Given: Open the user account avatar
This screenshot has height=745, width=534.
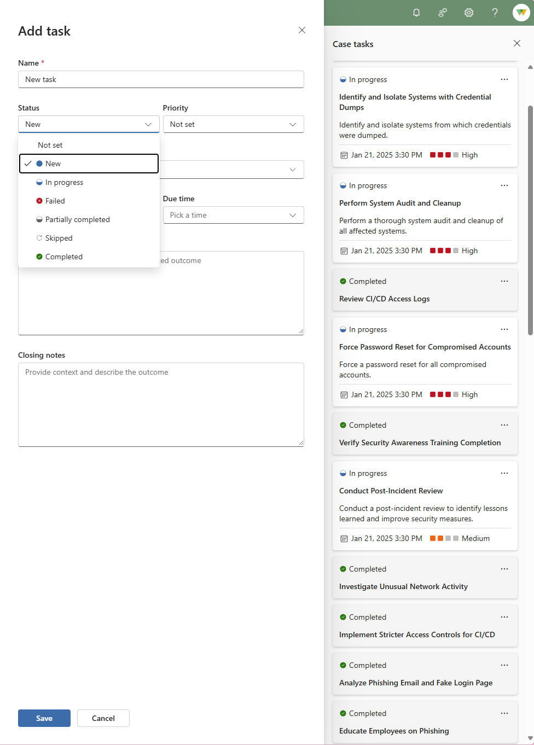Looking at the screenshot, I should (521, 13).
